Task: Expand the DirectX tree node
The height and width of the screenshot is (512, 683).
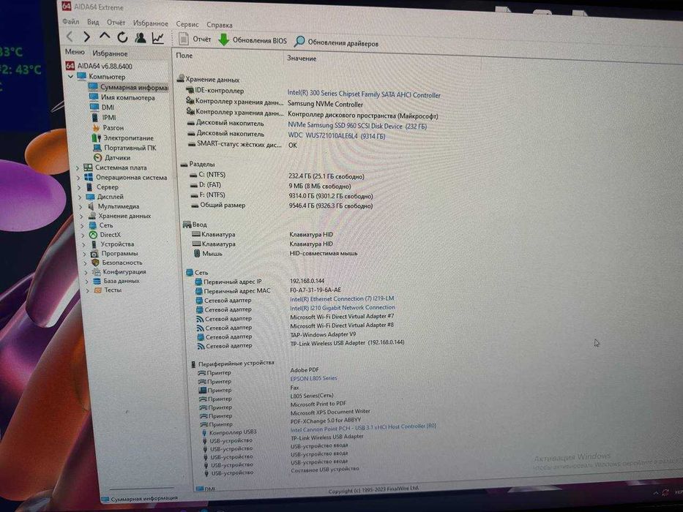Action: [83, 235]
